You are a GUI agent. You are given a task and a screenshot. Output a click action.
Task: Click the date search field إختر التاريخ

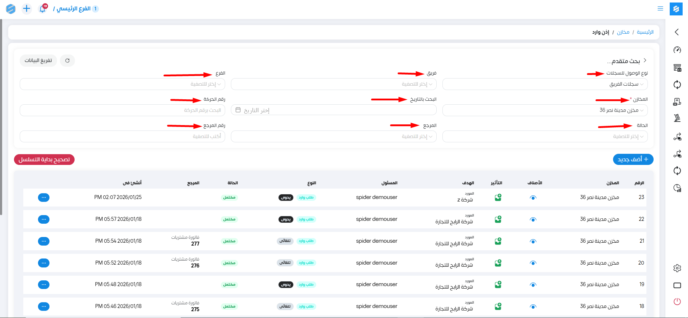333,110
